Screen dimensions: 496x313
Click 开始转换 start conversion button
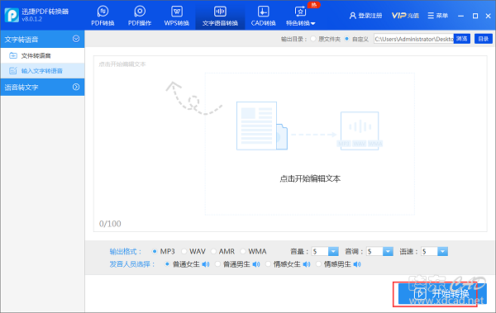pyautogui.click(x=442, y=294)
